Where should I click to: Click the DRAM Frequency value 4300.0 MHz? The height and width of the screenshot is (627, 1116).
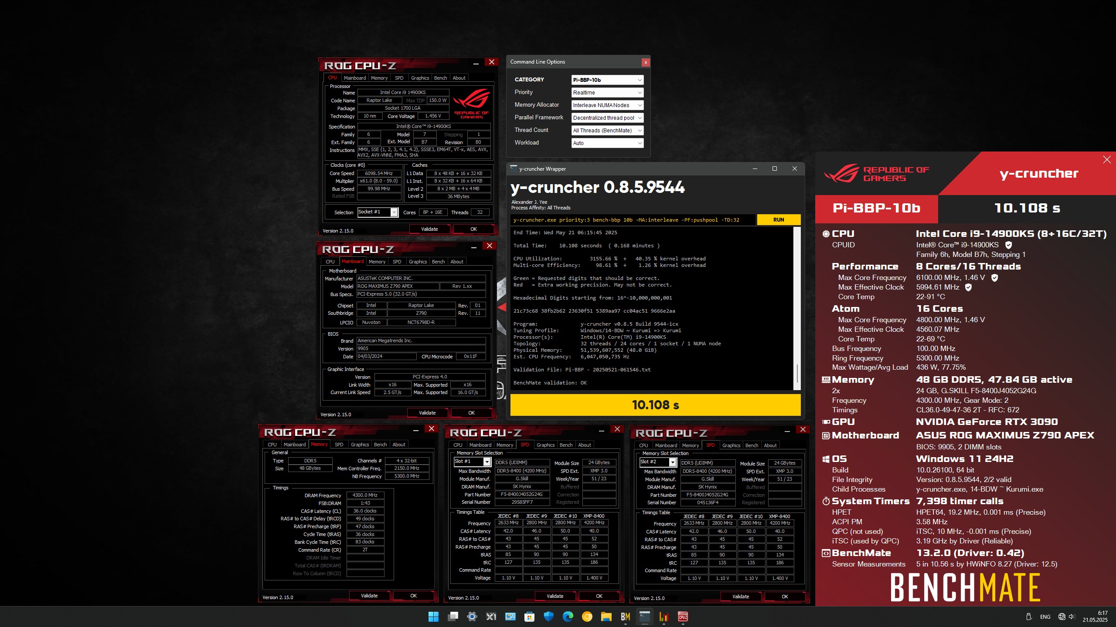pos(365,495)
